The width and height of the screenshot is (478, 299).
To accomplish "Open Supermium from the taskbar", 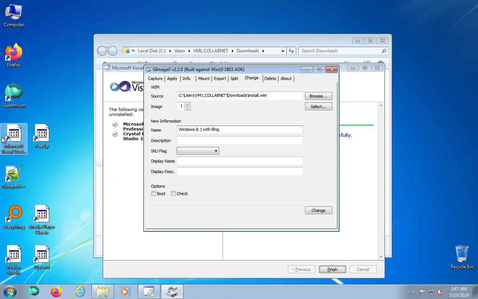I will 34,292.
